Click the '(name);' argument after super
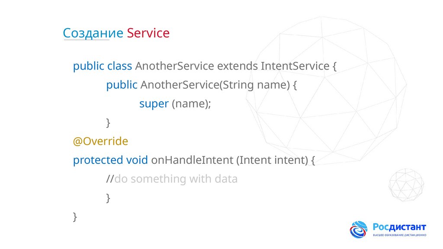443x249 pixels. point(191,104)
